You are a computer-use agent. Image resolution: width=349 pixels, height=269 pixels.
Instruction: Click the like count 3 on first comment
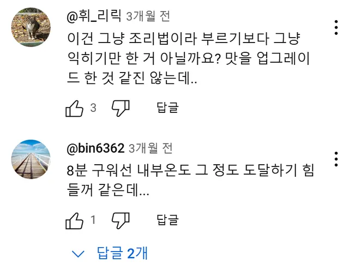pos(93,108)
